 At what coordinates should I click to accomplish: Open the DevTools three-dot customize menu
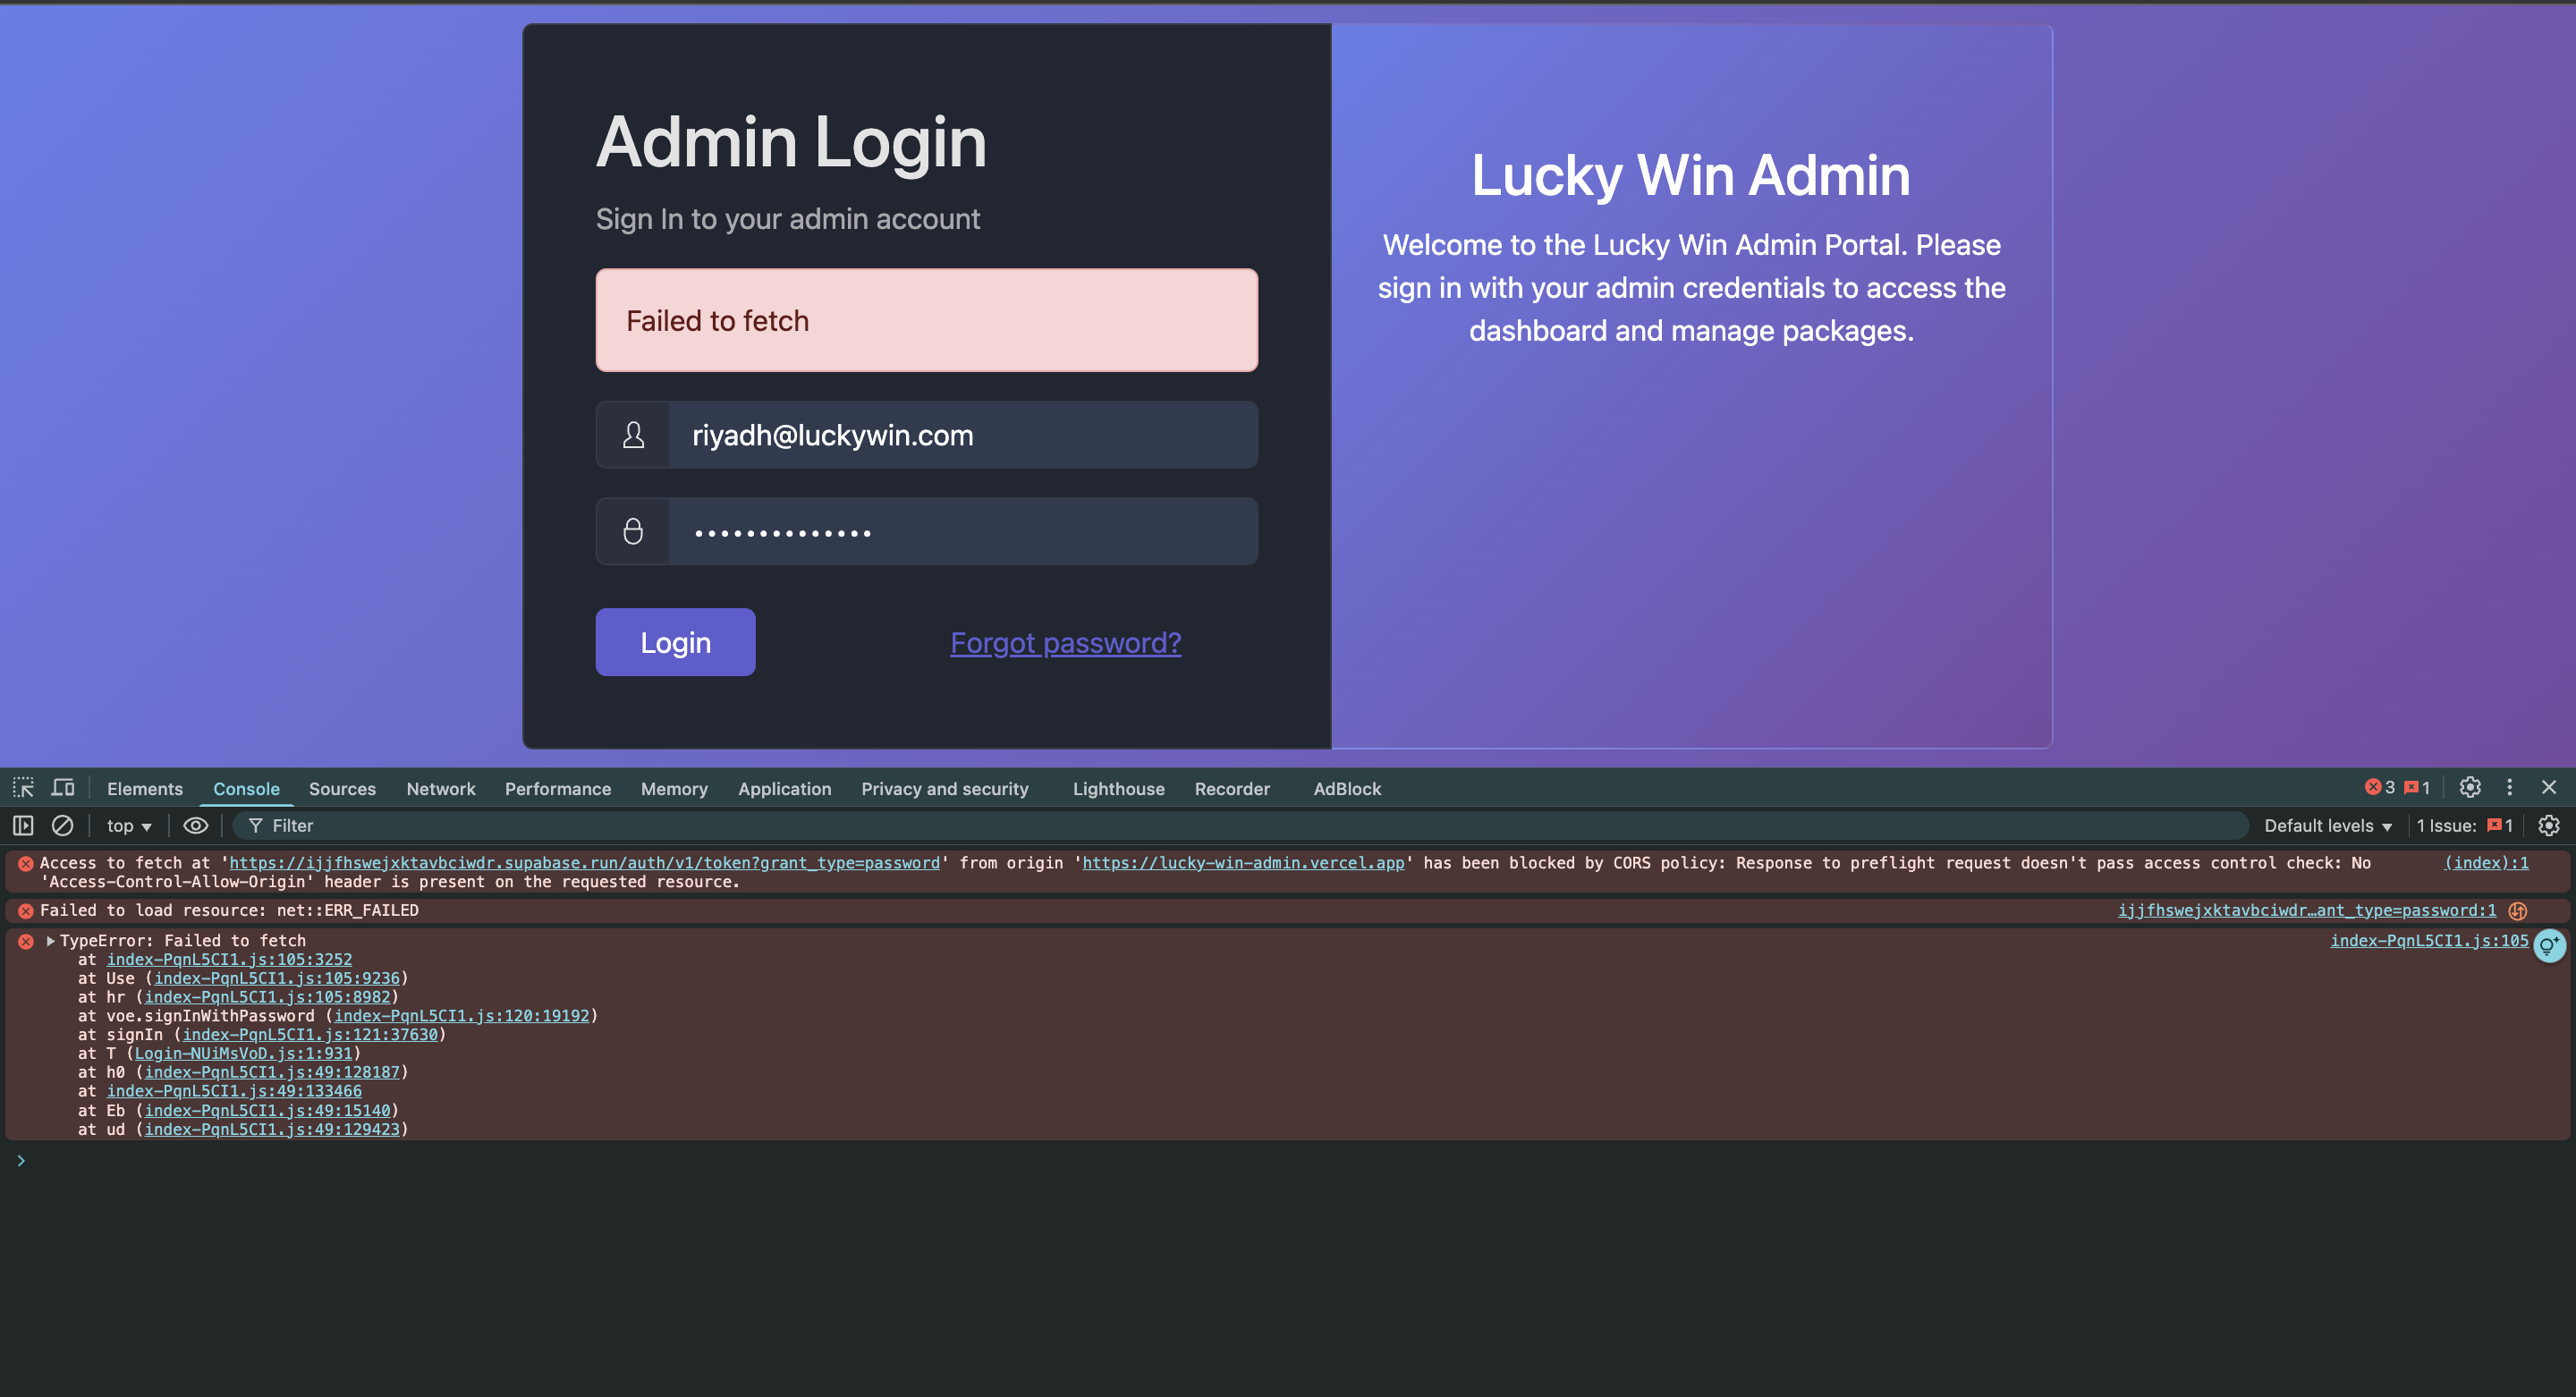[2509, 788]
